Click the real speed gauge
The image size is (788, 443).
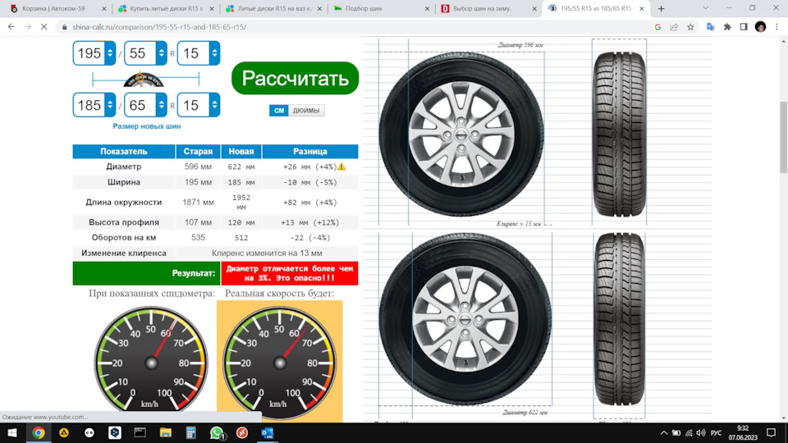pyautogui.click(x=279, y=362)
